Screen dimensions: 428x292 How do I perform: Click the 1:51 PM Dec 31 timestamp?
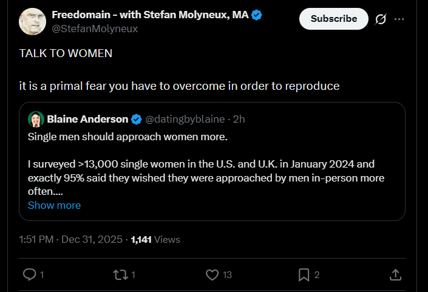point(70,240)
